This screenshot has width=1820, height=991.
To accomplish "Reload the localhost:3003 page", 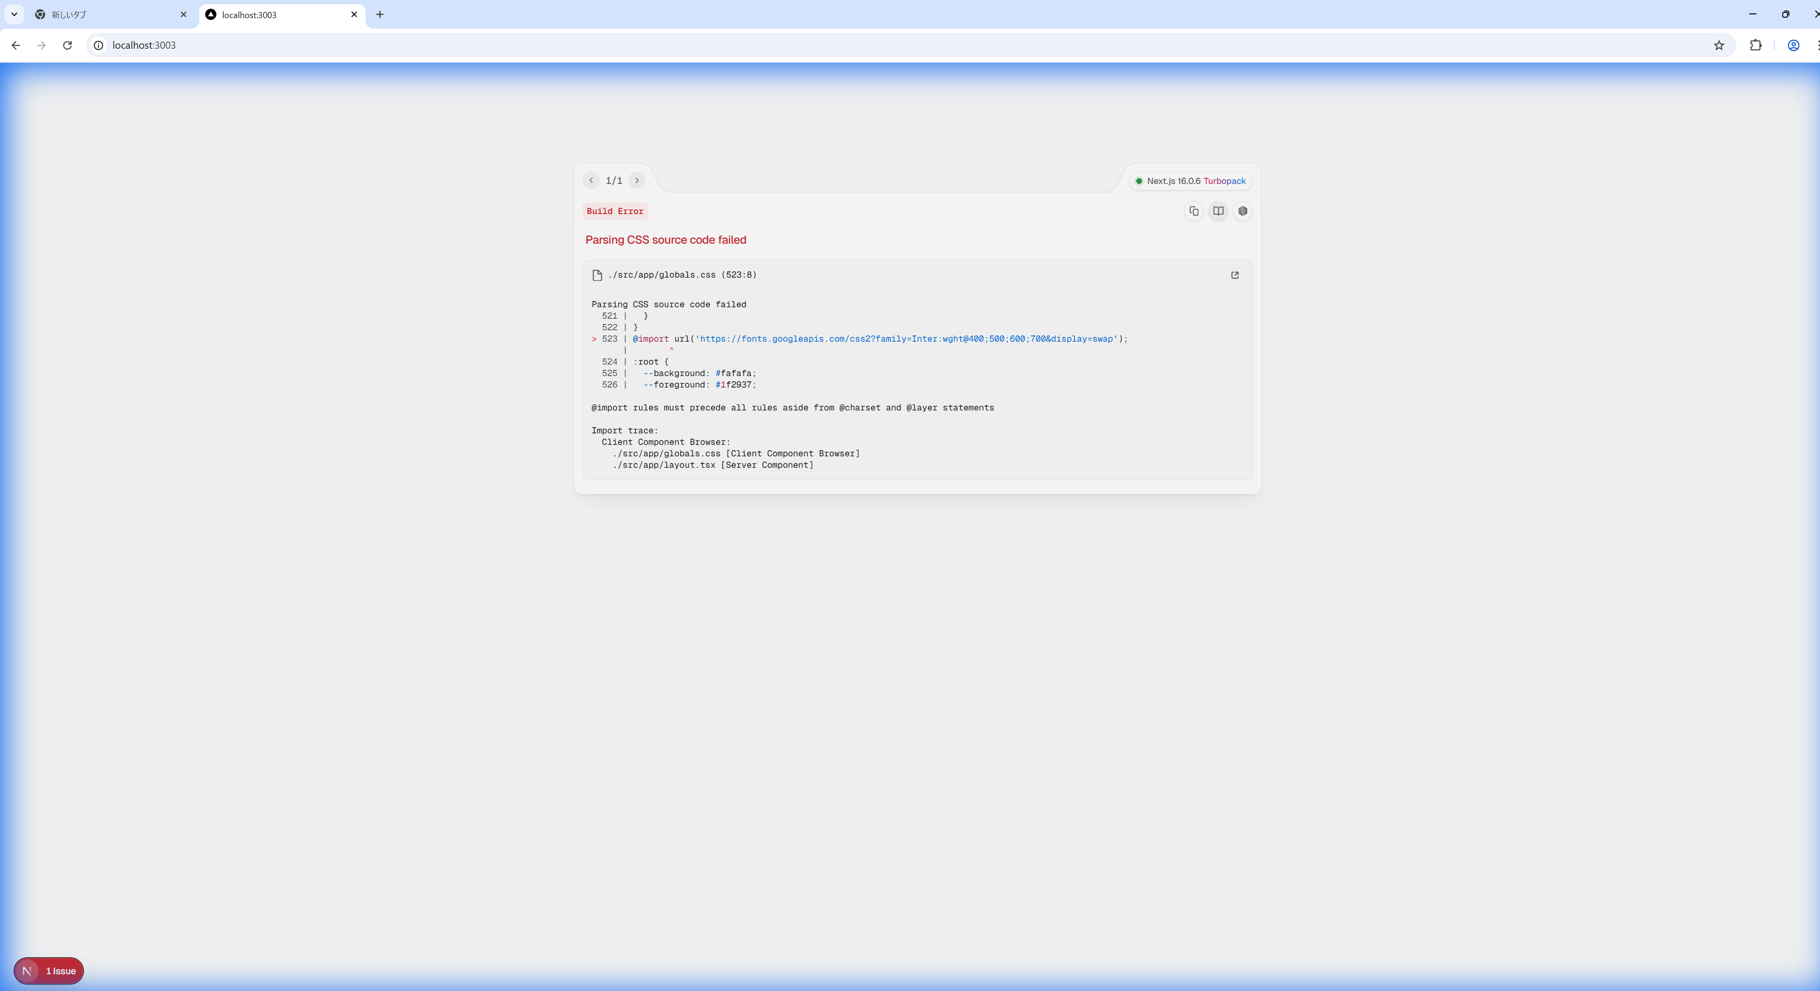I will pos(67,45).
